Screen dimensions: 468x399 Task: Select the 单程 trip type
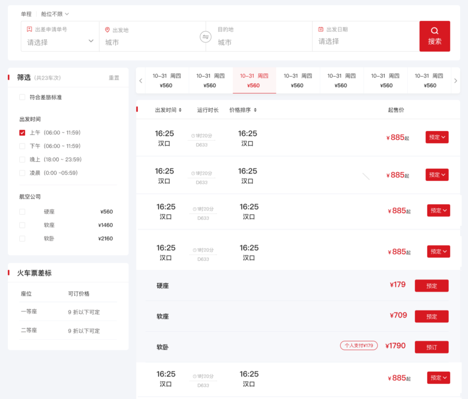tap(26, 14)
